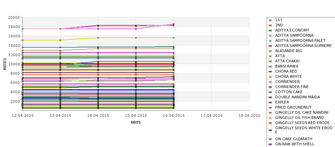
Task: Toggle the COTTON CAKE legend marker
Action: pyautogui.click(x=270, y=92)
